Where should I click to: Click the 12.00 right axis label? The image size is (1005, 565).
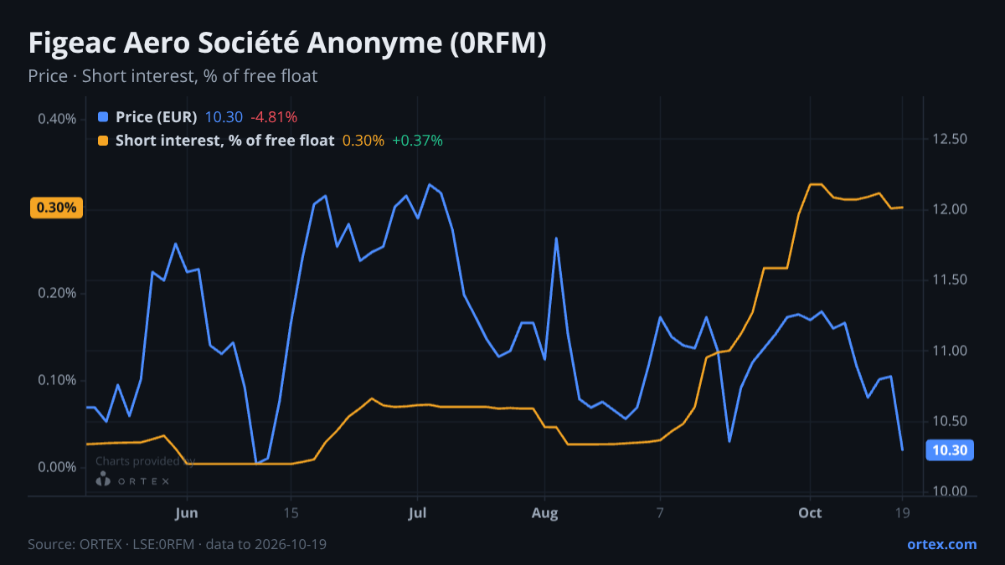[950, 209]
